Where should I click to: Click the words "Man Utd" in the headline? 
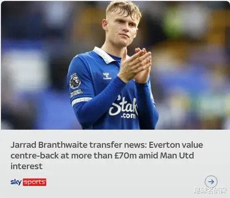click(x=177, y=156)
